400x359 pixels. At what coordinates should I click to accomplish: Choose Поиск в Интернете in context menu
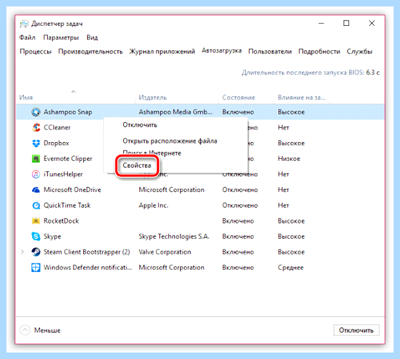pyautogui.click(x=152, y=153)
